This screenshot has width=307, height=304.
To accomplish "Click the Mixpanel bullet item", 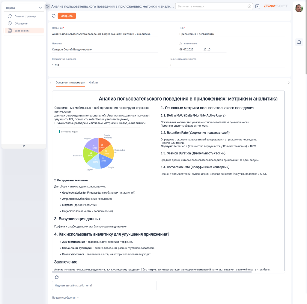I will [79, 205].
